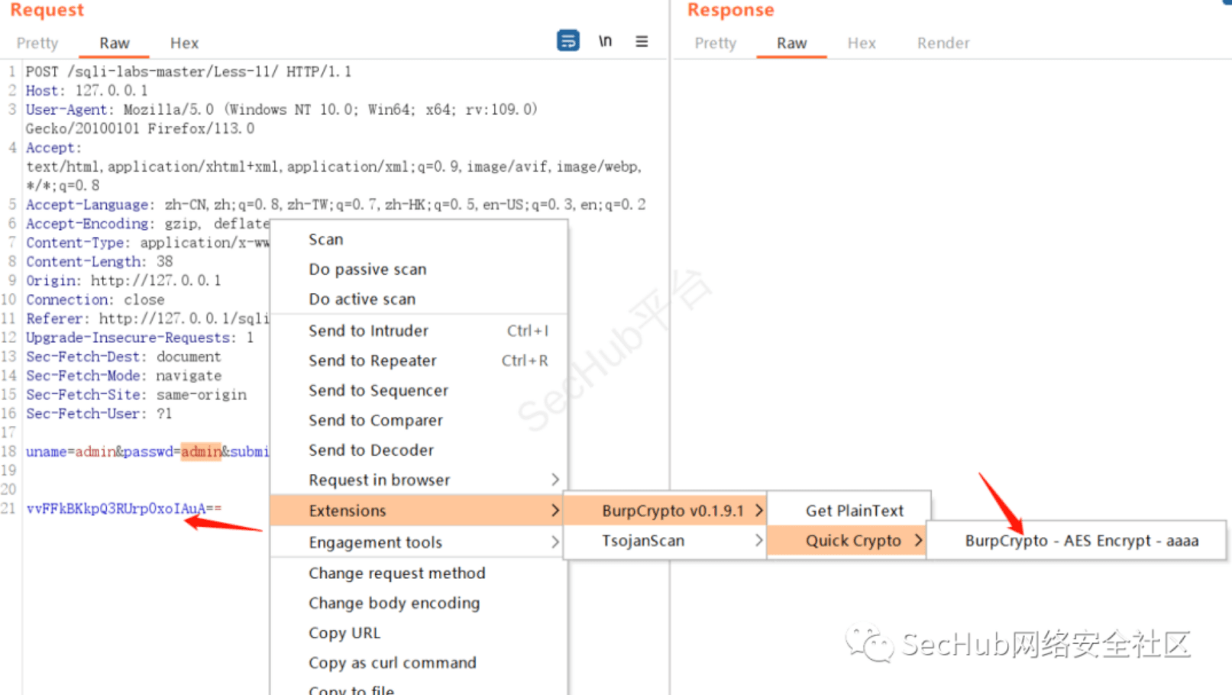
Task: Switch Request view to Hex tab
Action: point(184,44)
